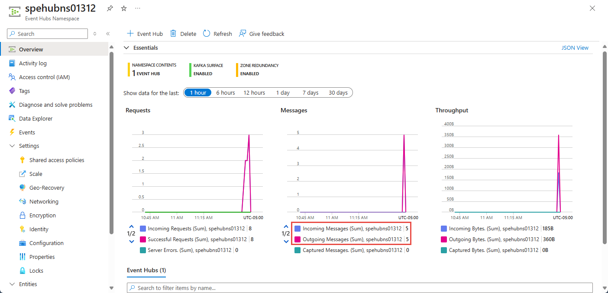Image resolution: width=608 pixels, height=293 pixels.
Task: Click the Properties bars icon
Action: click(x=23, y=257)
